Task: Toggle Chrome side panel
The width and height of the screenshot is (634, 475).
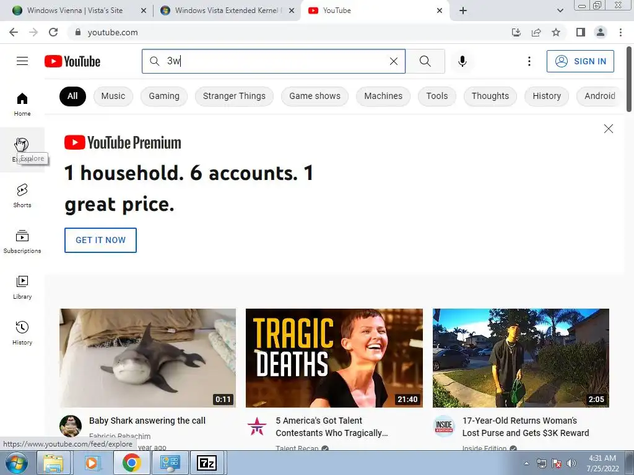Action: pyautogui.click(x=581, y=32)
